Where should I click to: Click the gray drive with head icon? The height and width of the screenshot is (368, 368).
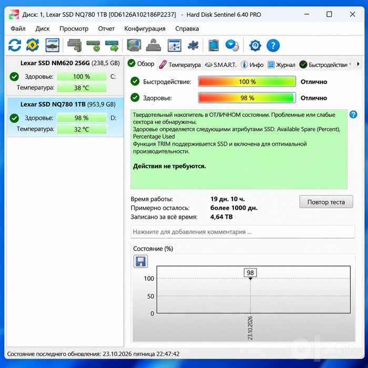tap(154, 45)
